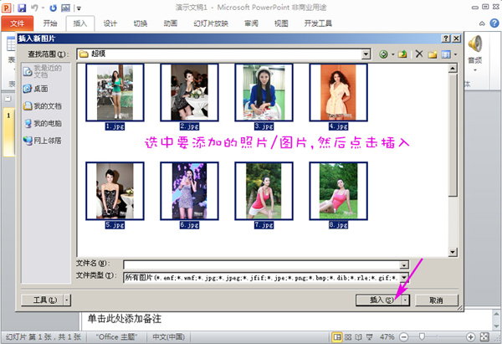Viewport: 502px width, 344px height.
Task: Switch to the 审阅 tab
Action: coord(251,23)
